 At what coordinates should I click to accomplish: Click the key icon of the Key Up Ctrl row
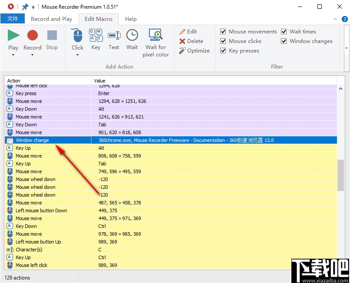click(10, 257)
